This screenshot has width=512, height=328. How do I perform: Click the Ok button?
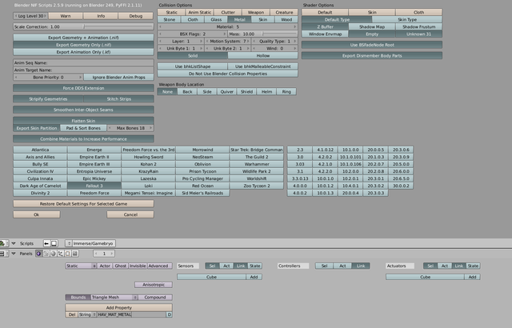37,214
